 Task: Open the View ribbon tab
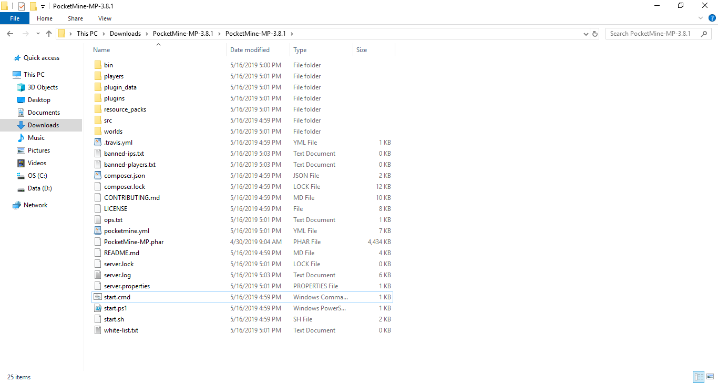[105, 18]
